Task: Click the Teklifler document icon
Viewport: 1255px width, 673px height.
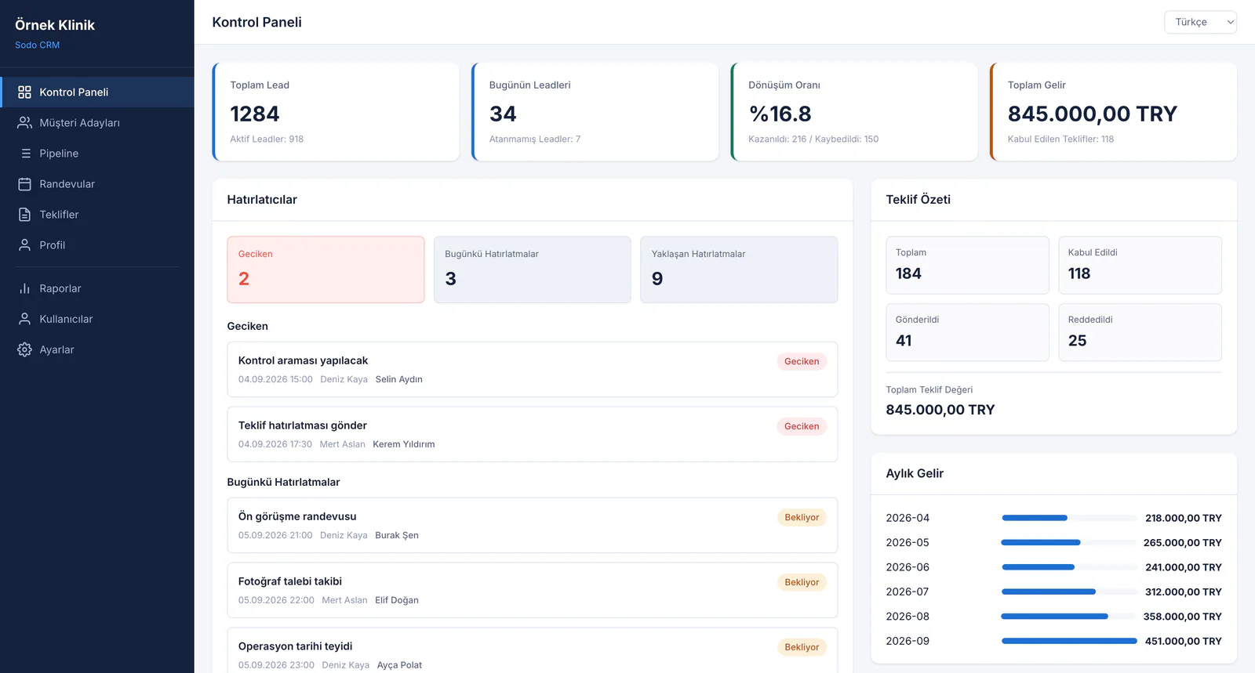Action: click(x=24, y=215)
